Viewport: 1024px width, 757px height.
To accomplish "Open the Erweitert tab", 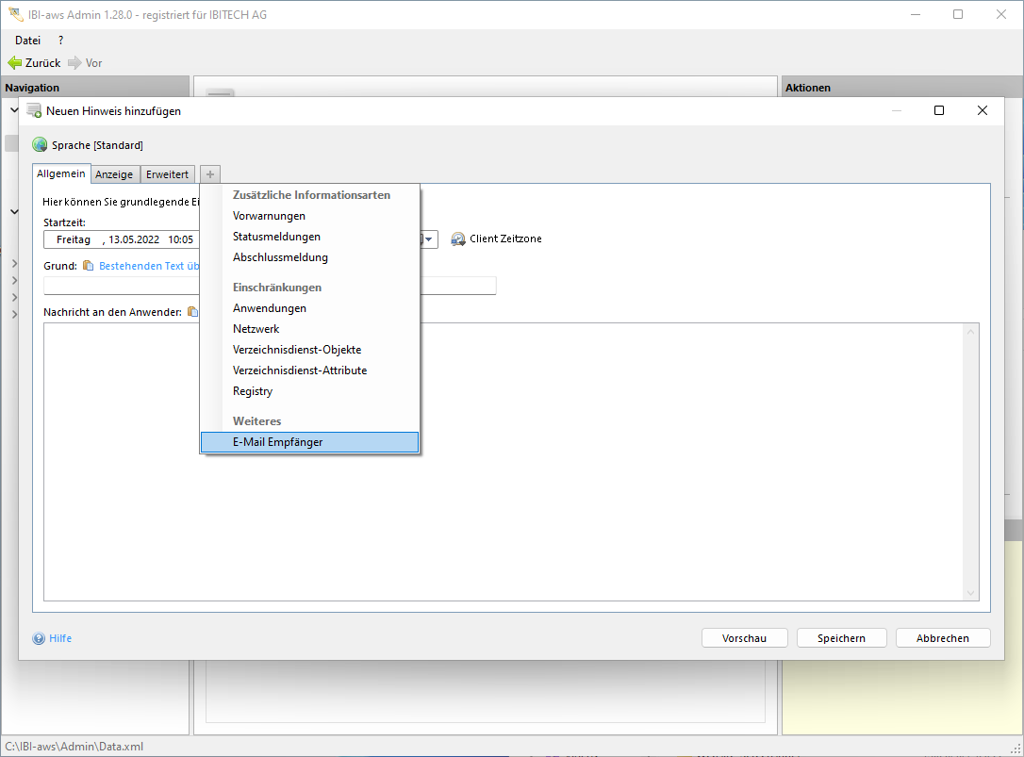I will [167, 174].
